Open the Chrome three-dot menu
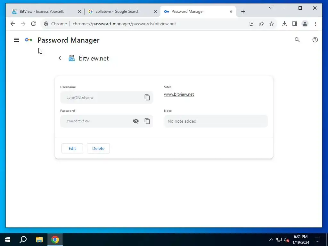 [x=315, y=24]
